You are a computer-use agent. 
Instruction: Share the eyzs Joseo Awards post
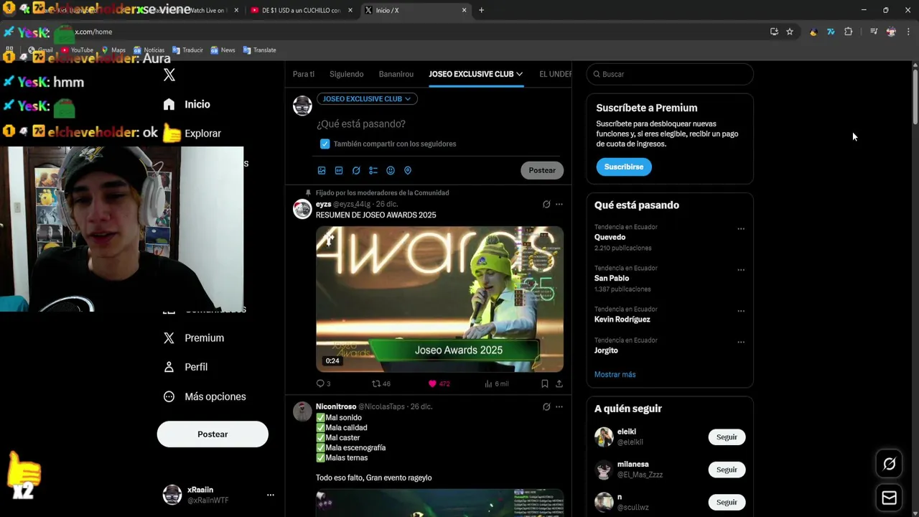pos(559,383)
